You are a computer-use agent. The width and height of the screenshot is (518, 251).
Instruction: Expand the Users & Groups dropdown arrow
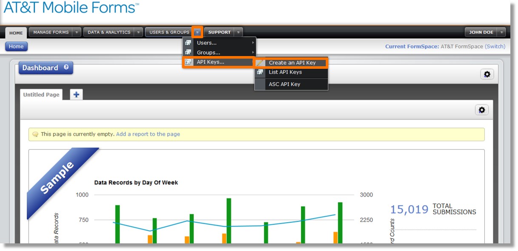[197, 32]
